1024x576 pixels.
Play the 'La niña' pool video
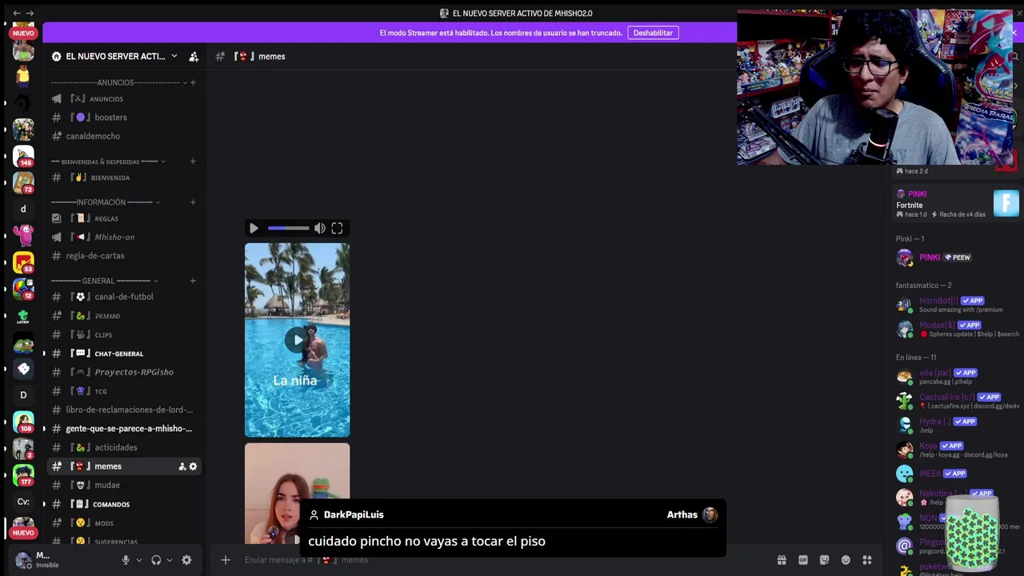[297, 340]
